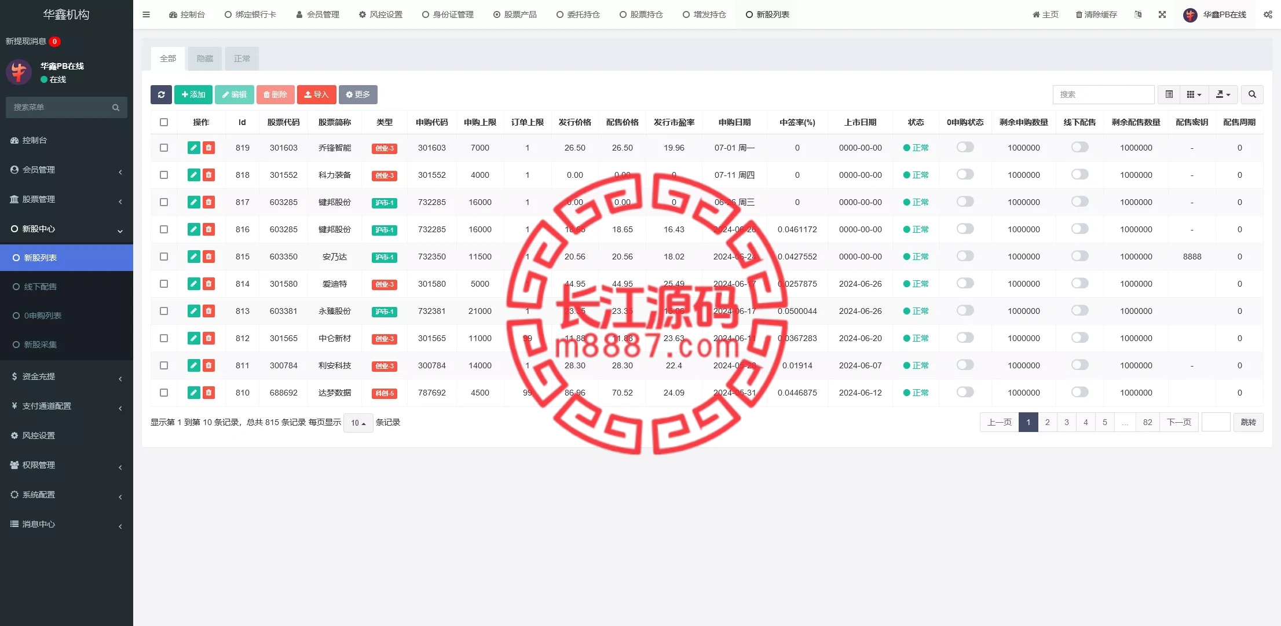Expand 权限管理 sidebar menu
Image resolution: width=1281 pixels, height=626 pixels.
[x=67, y=465]
